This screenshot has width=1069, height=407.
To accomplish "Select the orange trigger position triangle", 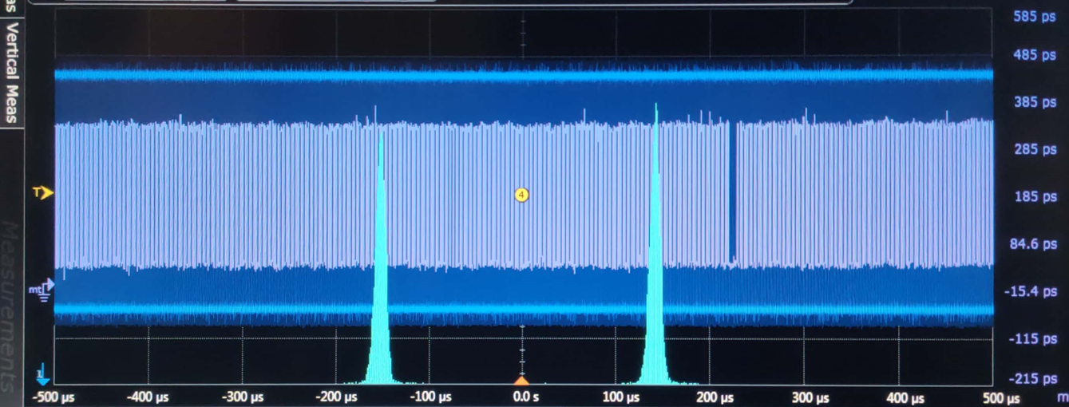I will coord(522,381).
